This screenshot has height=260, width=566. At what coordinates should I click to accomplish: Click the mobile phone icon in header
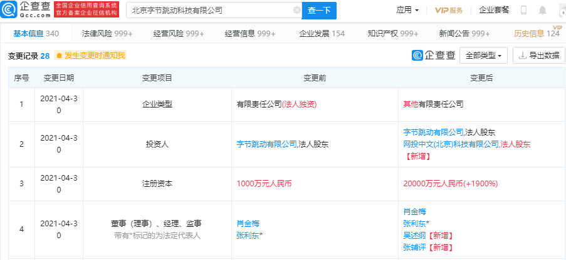[523, 11]
